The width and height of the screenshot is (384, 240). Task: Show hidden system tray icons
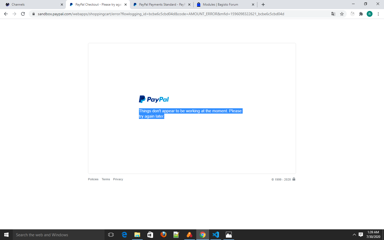point(354,235)
